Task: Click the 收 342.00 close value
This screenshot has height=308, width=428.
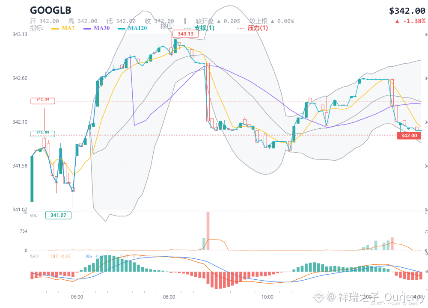Action: (x=159, y=21)
